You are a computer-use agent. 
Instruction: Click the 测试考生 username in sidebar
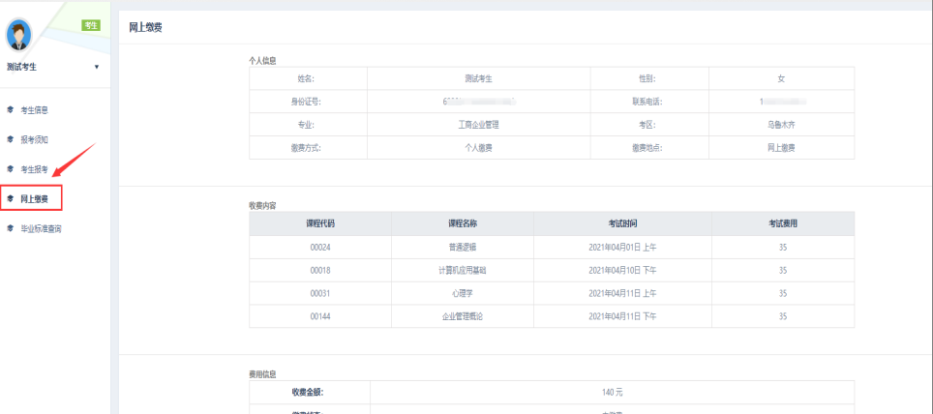pos(23,67)
